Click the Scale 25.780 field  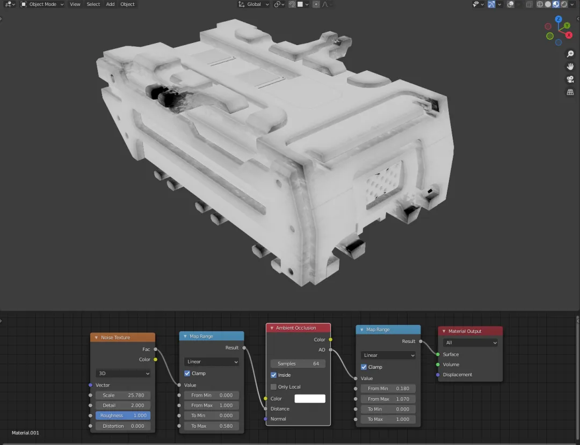click(123, 395)
